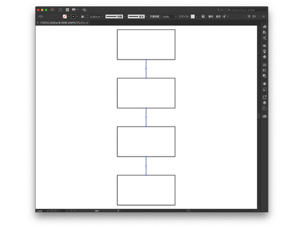Expand the Fill color dropdown arrow
Viewport: 304px width, 228px height.
click(68, 16)
